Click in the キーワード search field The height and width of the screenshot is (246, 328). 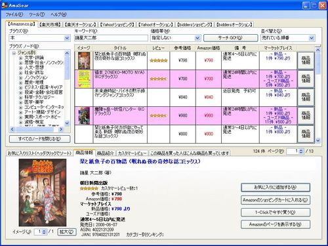(x=111, y=38)
